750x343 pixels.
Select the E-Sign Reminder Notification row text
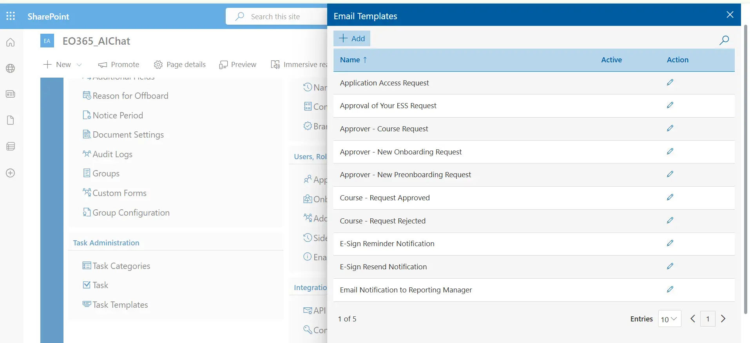(x=387, y=243)
